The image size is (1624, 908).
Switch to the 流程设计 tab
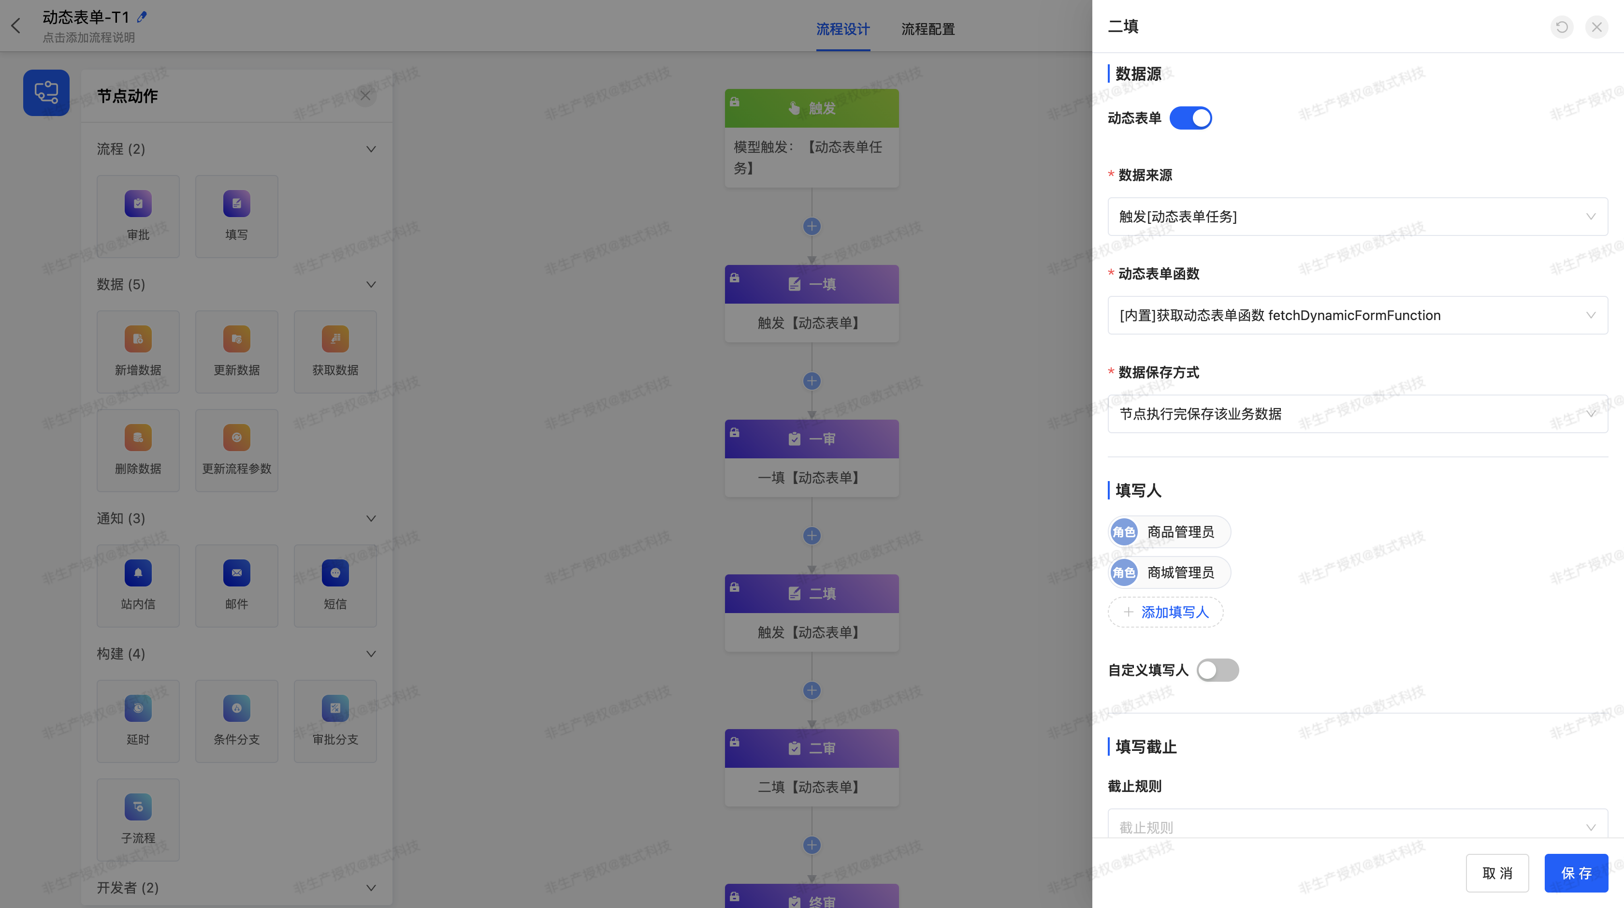coord(843,29)
